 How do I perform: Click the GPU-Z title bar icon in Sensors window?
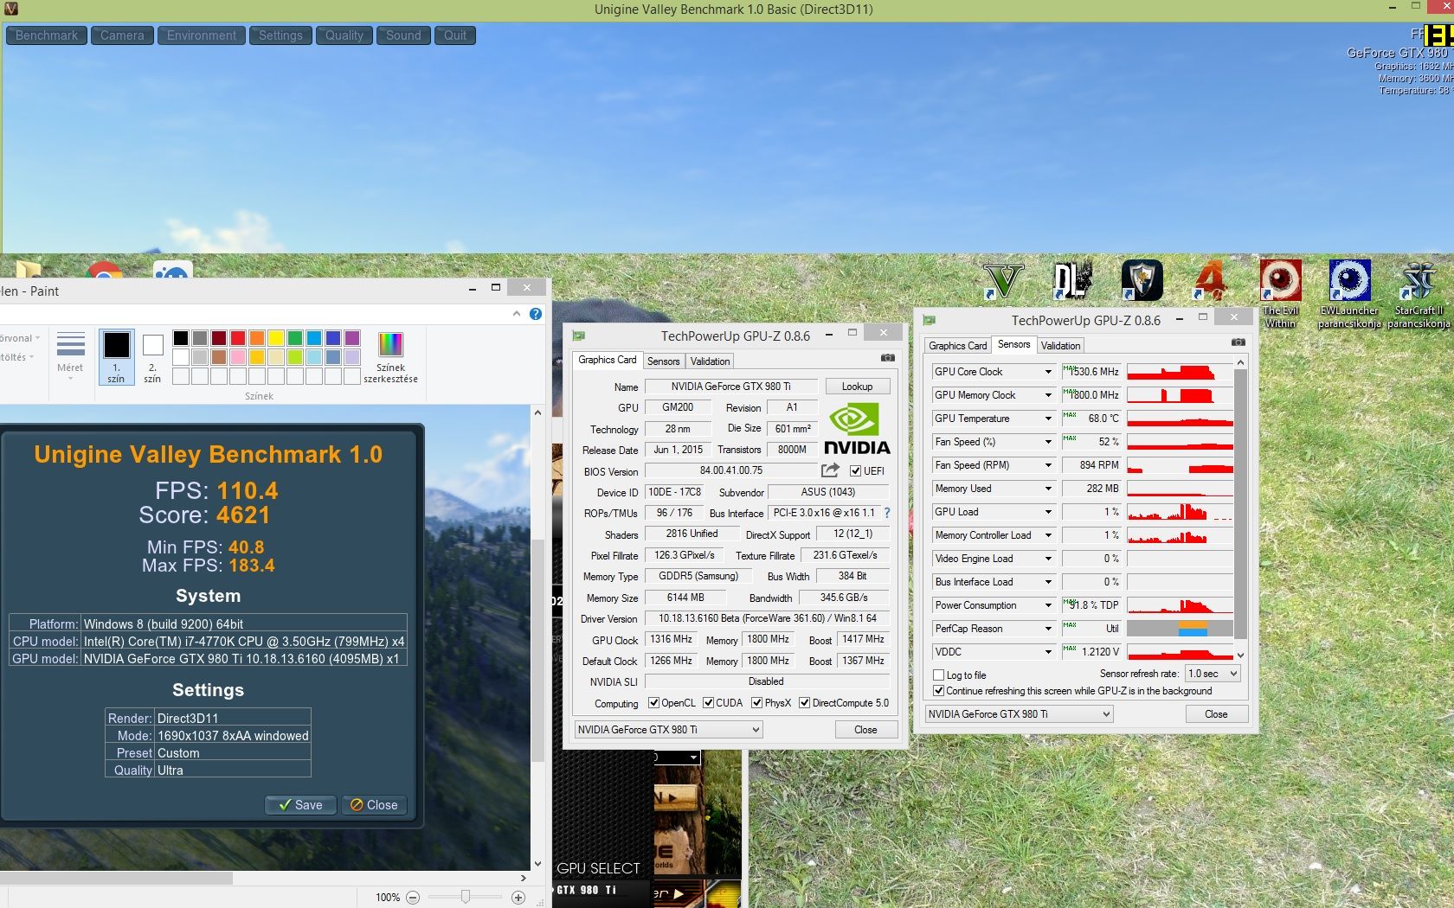[x=930, y=320]
